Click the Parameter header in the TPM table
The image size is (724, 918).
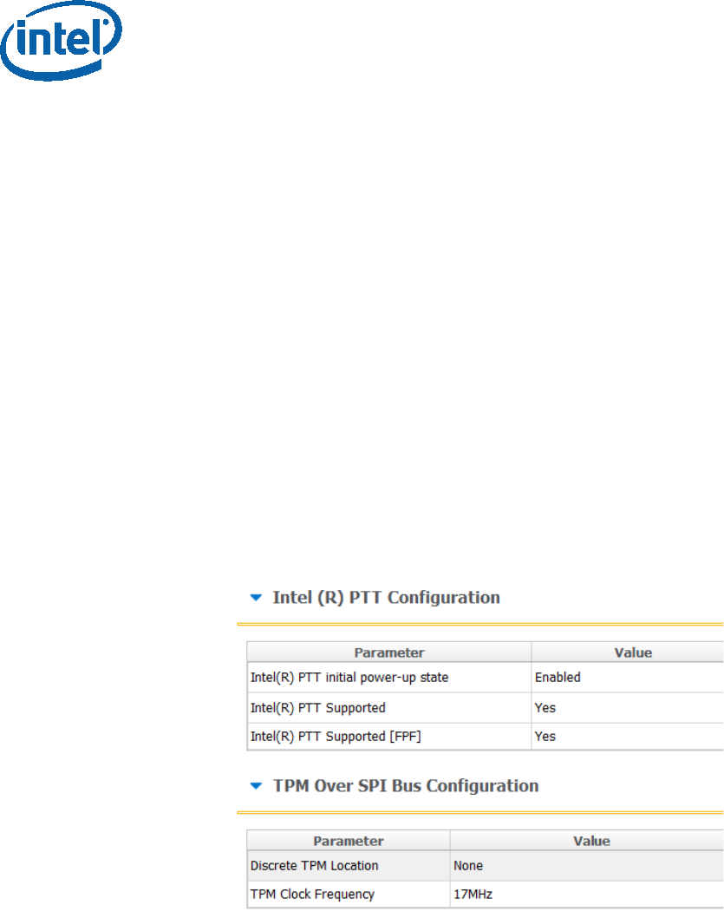click(349, 841)
